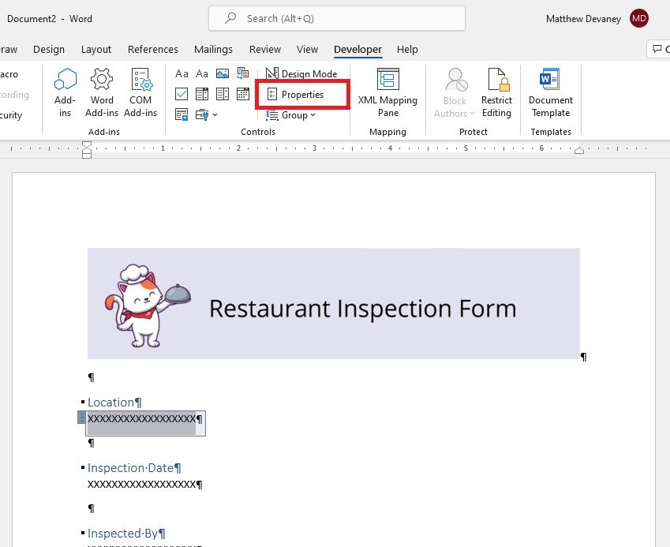670x547 pixels.
Task: Switch to the References tab
Action: (x=153, y=50)
